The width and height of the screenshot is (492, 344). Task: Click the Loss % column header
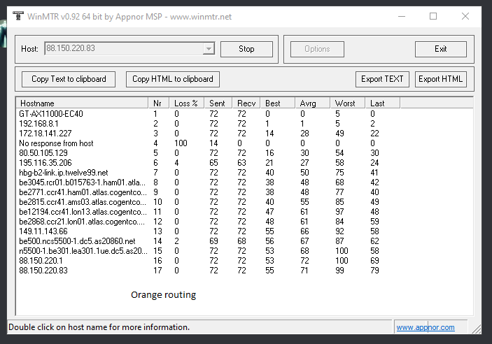pos(187,103)
